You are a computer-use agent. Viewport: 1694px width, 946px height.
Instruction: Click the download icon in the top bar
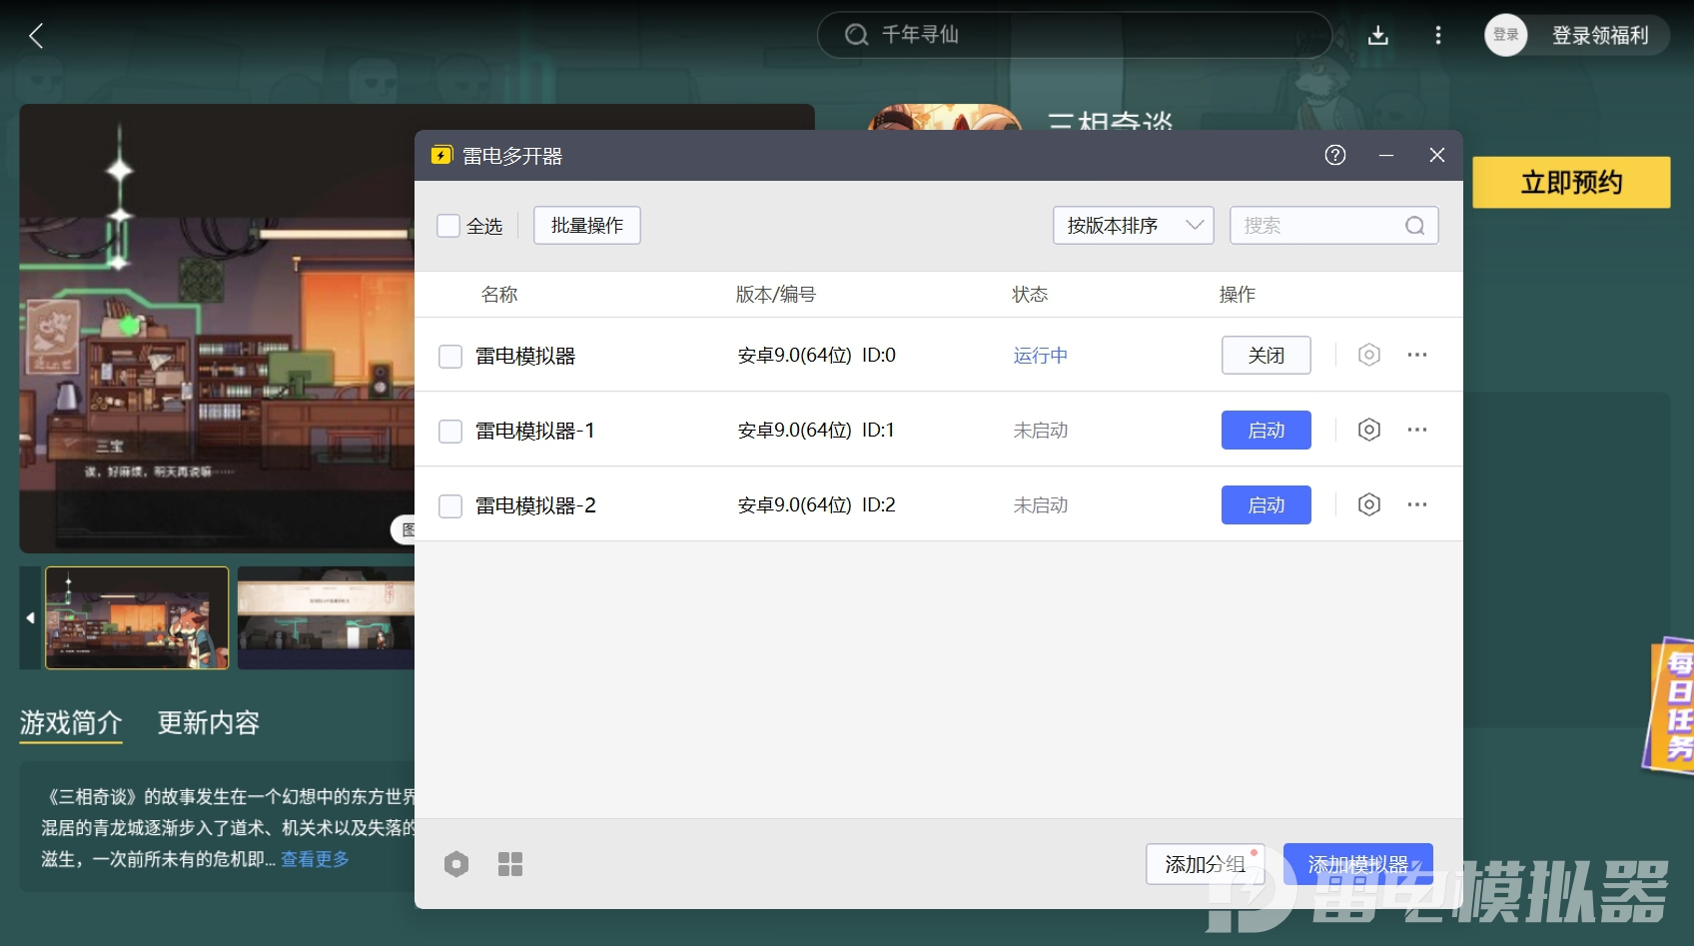pos(1377,35)
